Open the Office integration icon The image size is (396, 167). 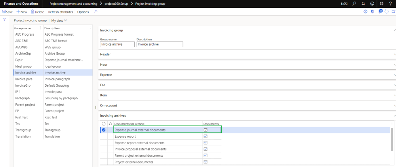tap(373, 12)
